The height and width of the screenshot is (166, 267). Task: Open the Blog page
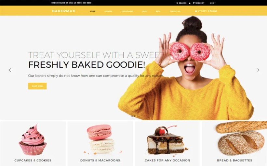pos(158,11)
